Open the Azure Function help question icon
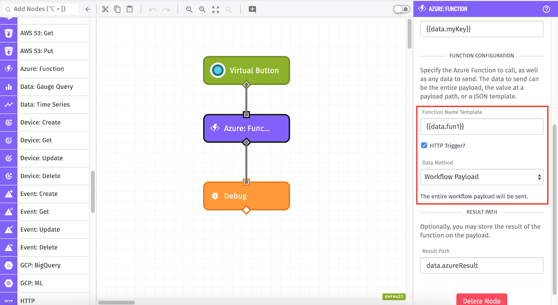The image size is (558, 305). (x=546, y=9)
